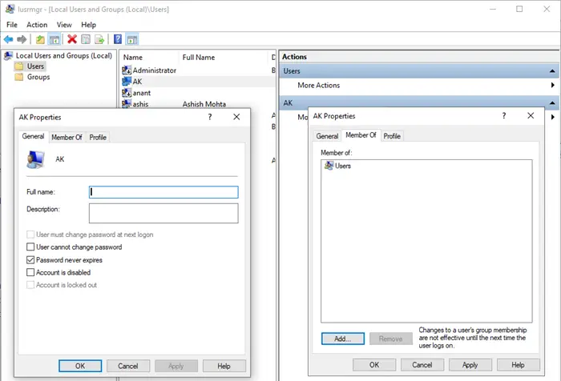The image size is (561, 381).
Task: Click the Remove button
Action: click(391, 339)
